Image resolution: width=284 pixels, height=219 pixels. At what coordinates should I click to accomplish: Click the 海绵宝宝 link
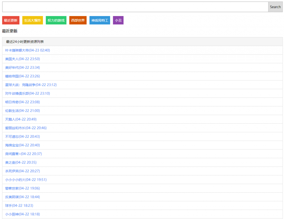(22, 145)
